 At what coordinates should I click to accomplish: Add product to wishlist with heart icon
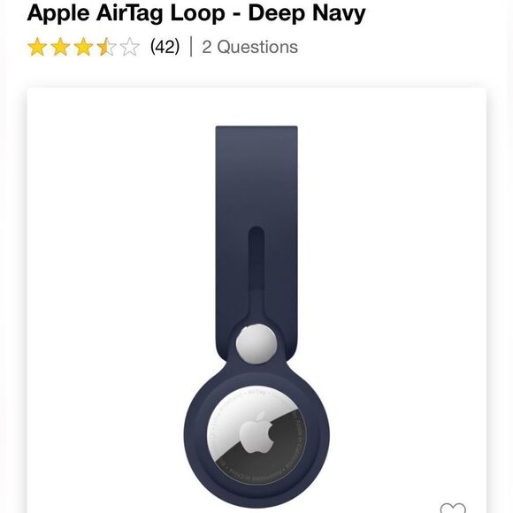[x=453, y=508]
